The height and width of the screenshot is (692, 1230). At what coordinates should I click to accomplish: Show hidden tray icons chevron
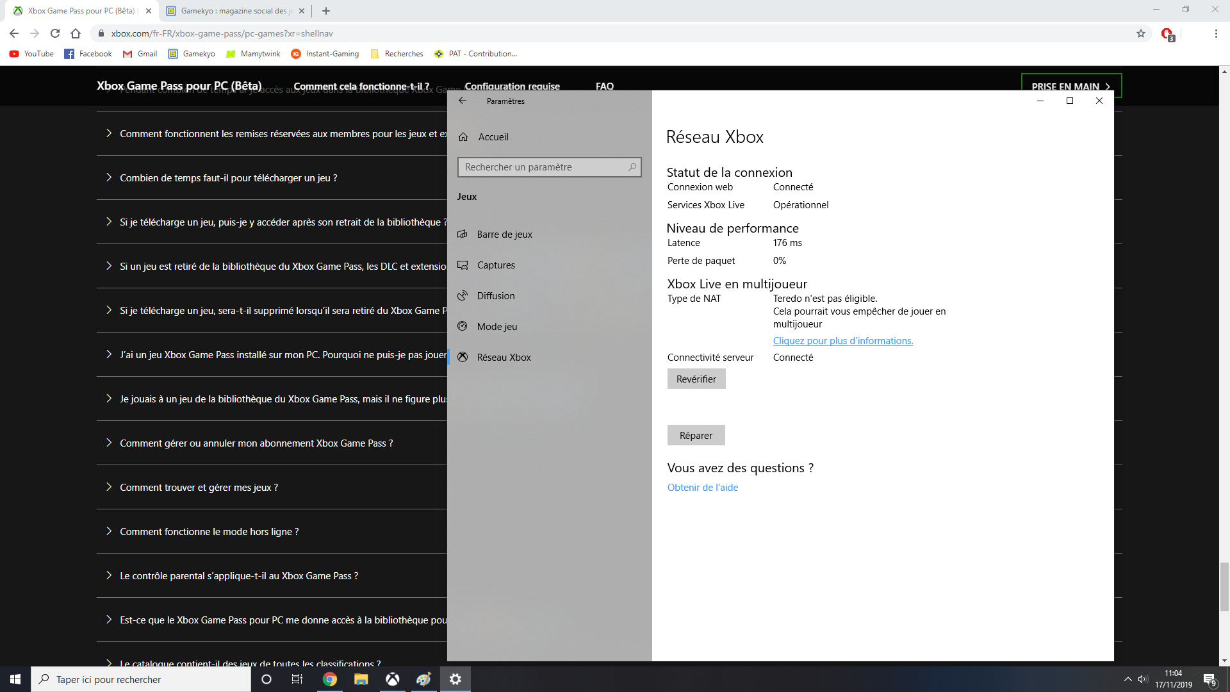click(1127, 679)
